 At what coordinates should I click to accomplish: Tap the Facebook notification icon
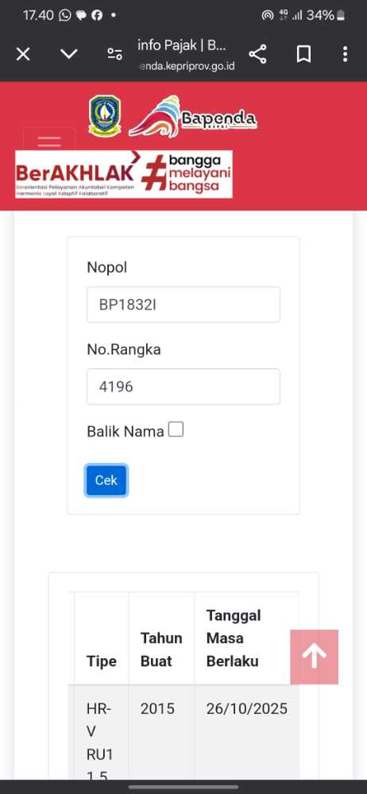tap(97, 15)
